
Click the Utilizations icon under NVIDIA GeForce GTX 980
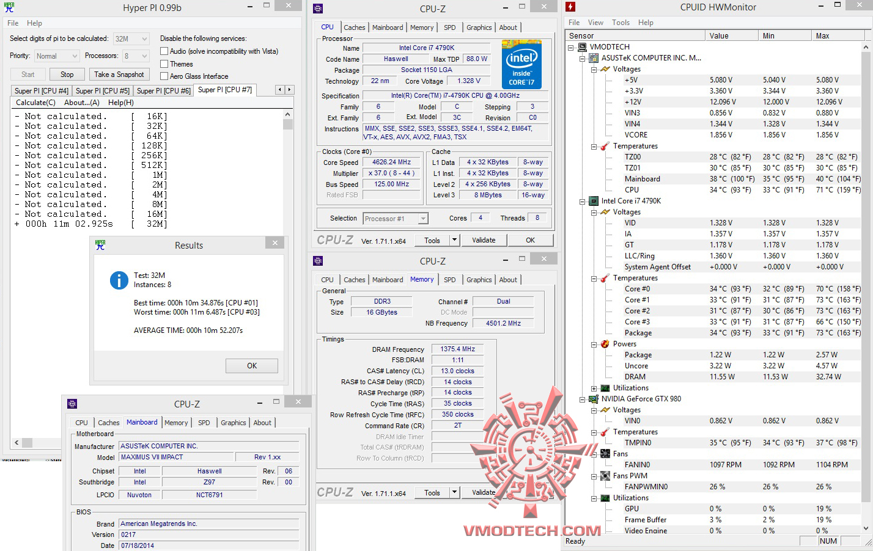coord(605,498)
